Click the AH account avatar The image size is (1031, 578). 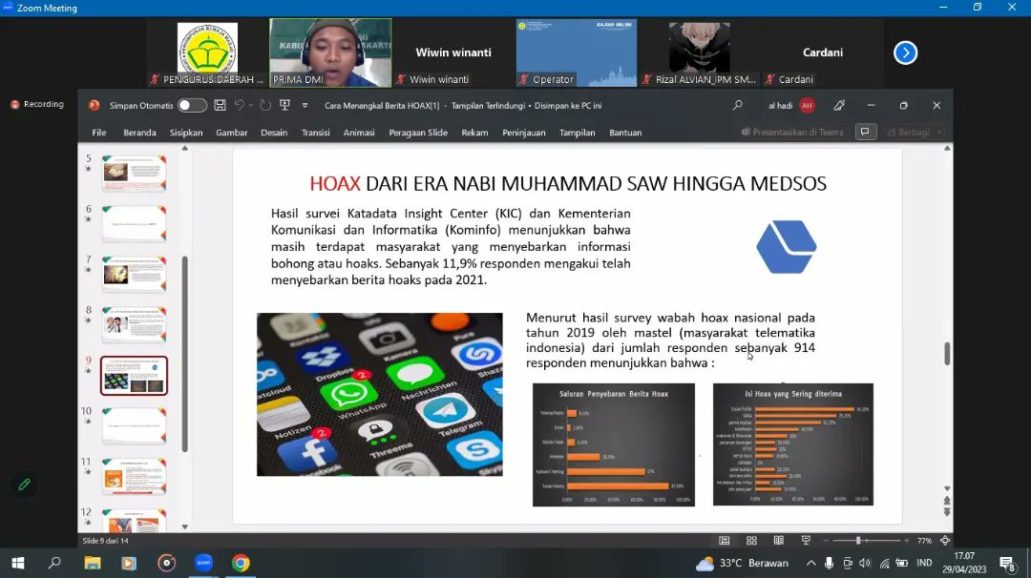click(807, 105)
